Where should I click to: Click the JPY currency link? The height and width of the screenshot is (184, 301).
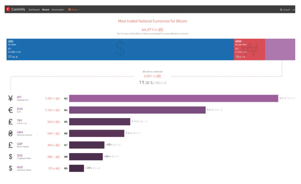click(19, 97)
